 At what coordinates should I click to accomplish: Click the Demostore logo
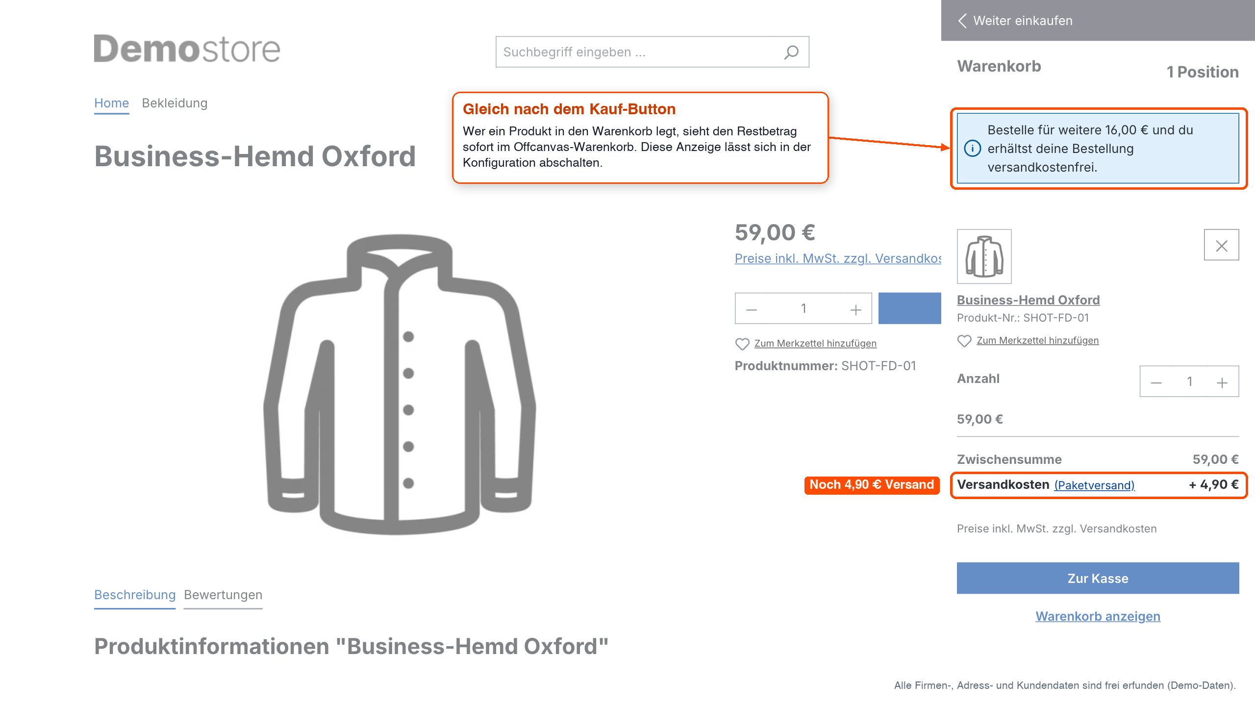(x=187, y=49)
